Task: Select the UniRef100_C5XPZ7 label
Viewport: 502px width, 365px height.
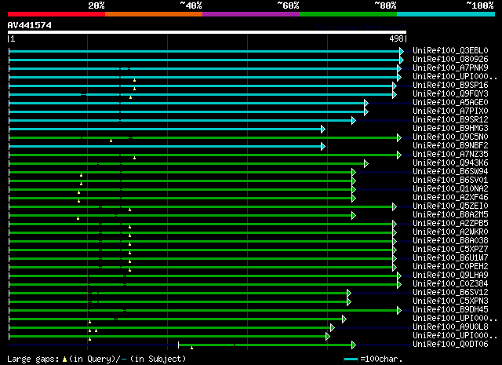Action: (450, 250)
